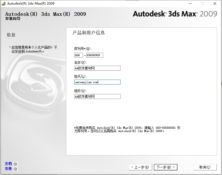Proceed with the 下一步(N) button
This screenshot has height=175, width=222.
(165, 167)
